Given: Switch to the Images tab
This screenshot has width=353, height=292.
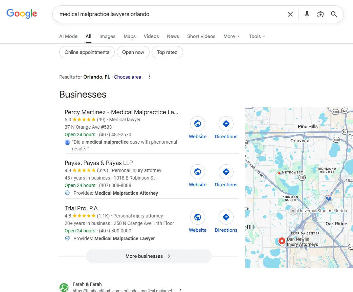Looking at the screenshot, I should point(107,36).
